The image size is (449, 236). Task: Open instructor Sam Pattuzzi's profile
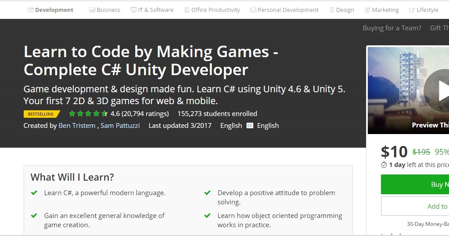point(120,126)
